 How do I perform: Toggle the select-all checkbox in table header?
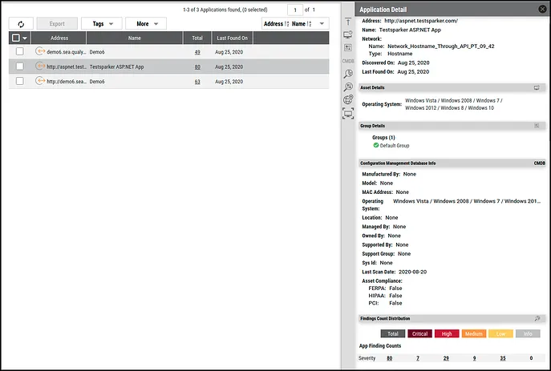[x=16, y=38]
